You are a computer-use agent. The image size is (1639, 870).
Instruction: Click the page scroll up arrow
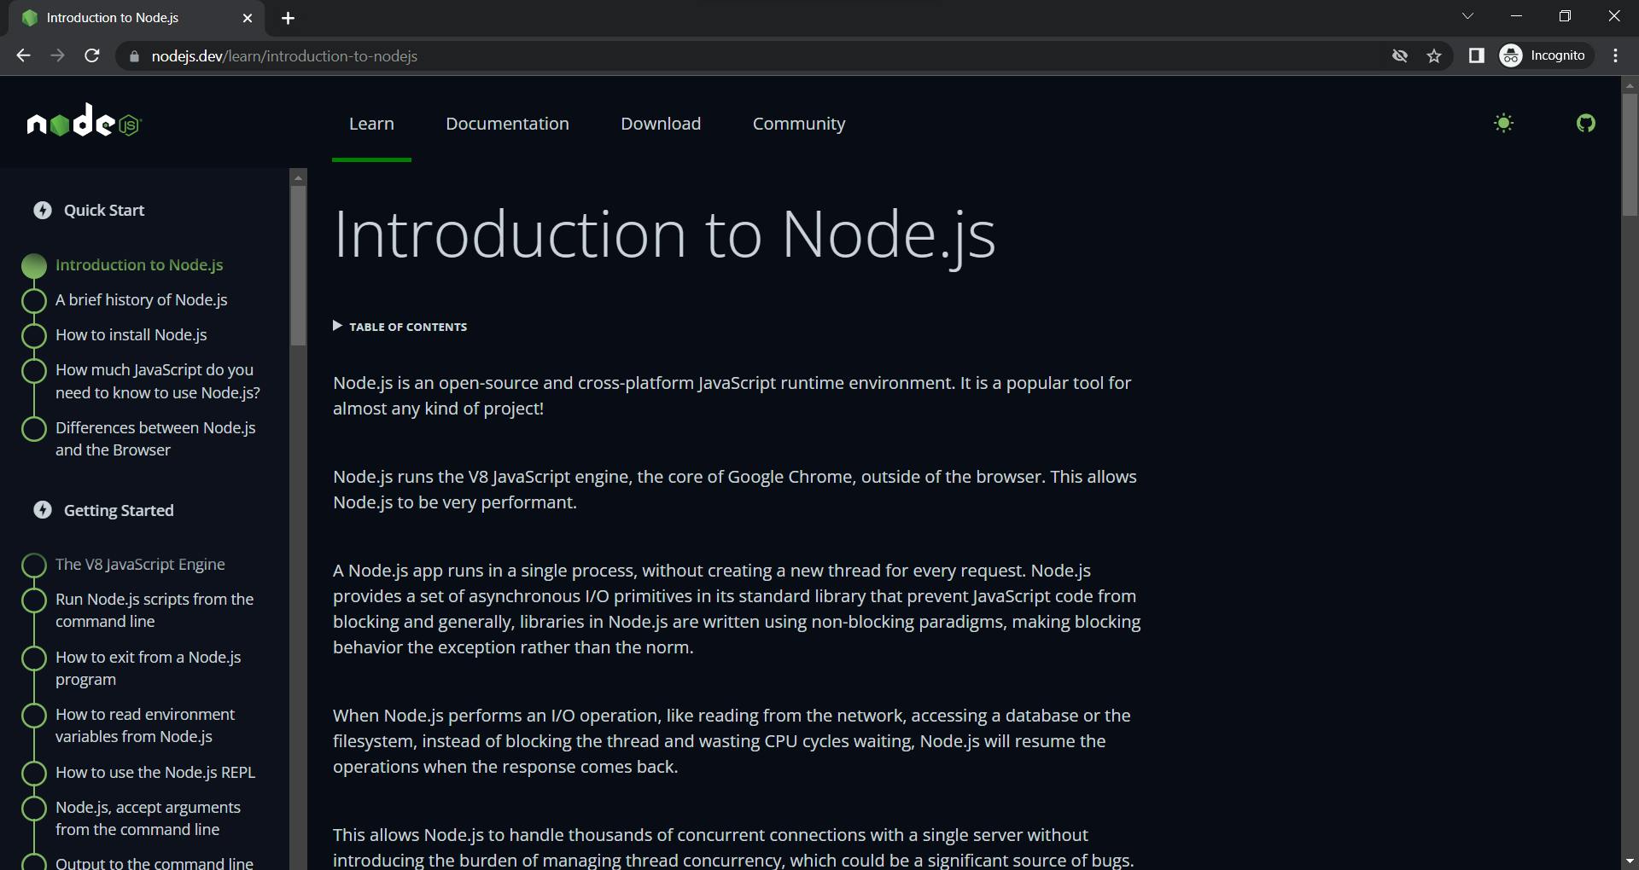pyautogui.click(x=1630, y=84)
